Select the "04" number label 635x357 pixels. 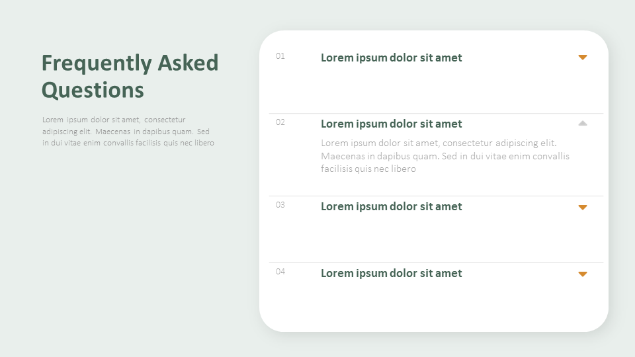point(280,272)
